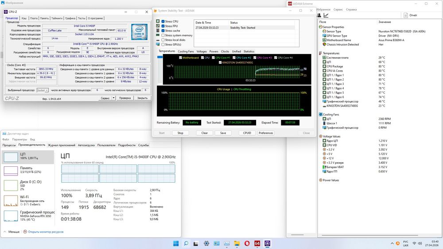Click the Cooling Fans section icon in AIDA64

(321, 115)
